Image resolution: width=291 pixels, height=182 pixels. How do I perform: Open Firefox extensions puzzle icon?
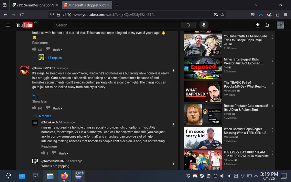point(277,15)
